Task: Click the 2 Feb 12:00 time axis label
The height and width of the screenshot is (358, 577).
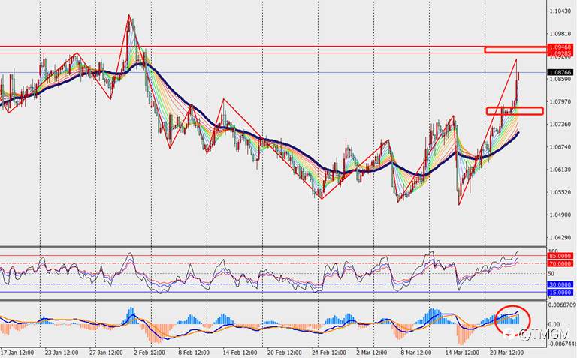Action: (150, 353)
